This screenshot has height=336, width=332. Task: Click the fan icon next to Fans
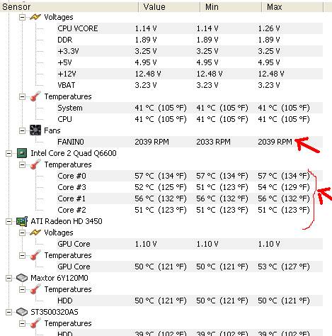pos(35,130)
